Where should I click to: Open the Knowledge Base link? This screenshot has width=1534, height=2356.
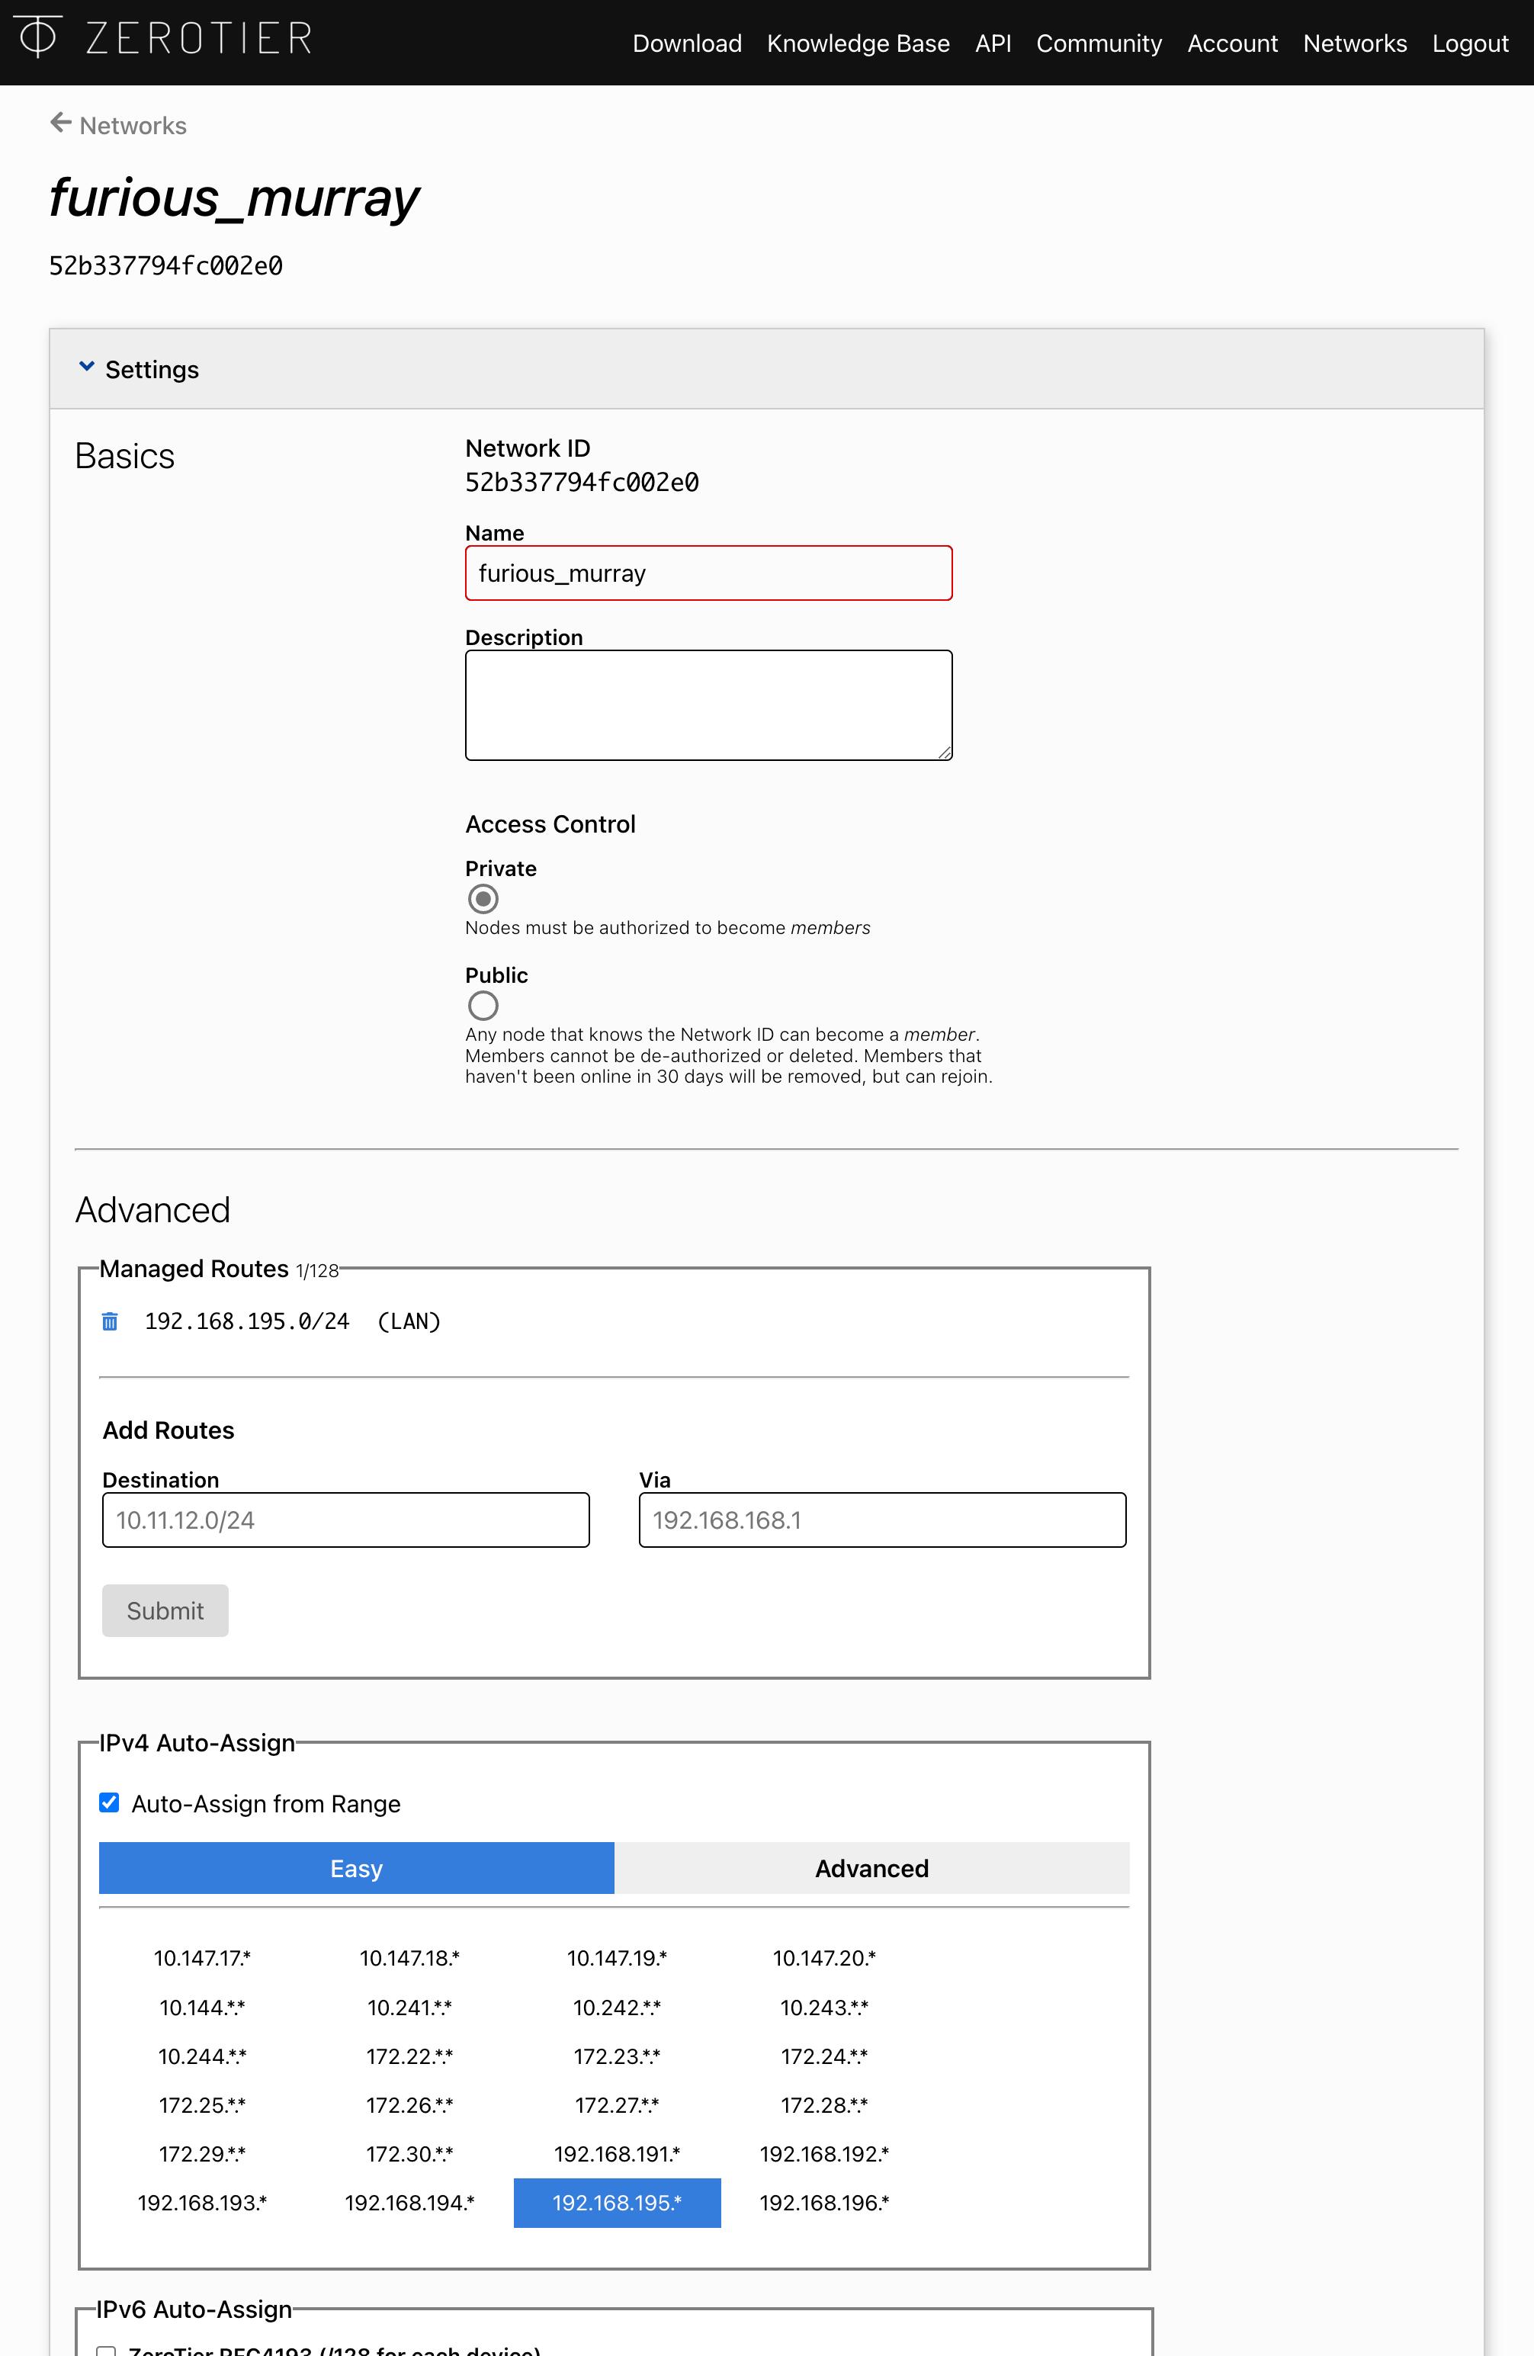[858, 43]
